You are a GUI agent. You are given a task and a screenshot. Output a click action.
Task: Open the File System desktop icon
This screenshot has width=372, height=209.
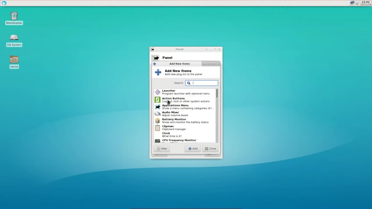14,37
